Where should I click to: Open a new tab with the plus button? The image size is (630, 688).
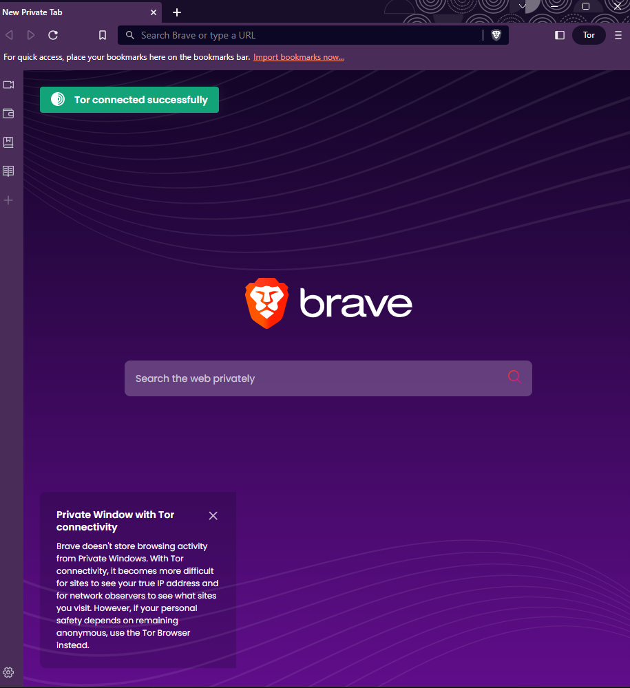point(177,12)
